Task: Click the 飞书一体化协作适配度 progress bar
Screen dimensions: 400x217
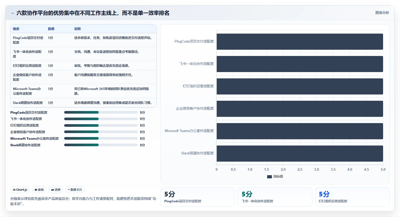Action: (x=101, y=119)
